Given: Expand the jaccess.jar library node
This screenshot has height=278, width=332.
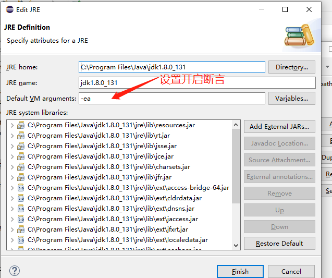Looking at the screenshot, I should point(13,219).
